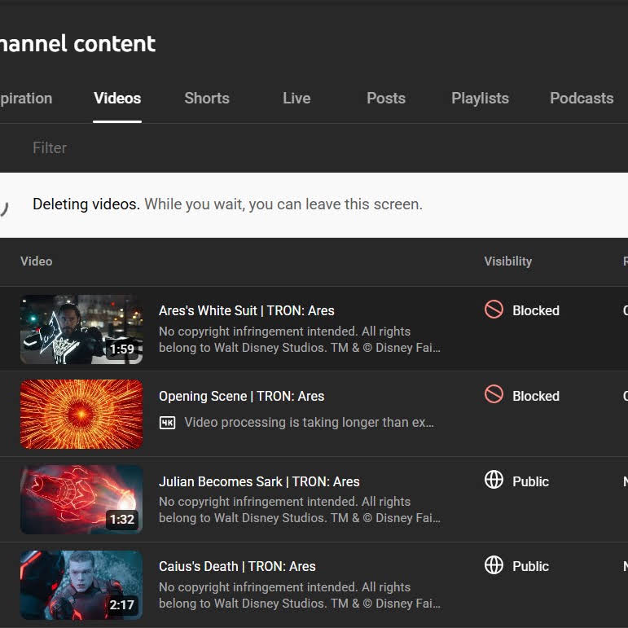Open Julian Becomes Sark video thumbnail
The height and width of the screenshot is (628, 628).
pyautogui.click(x=81, y=499)
